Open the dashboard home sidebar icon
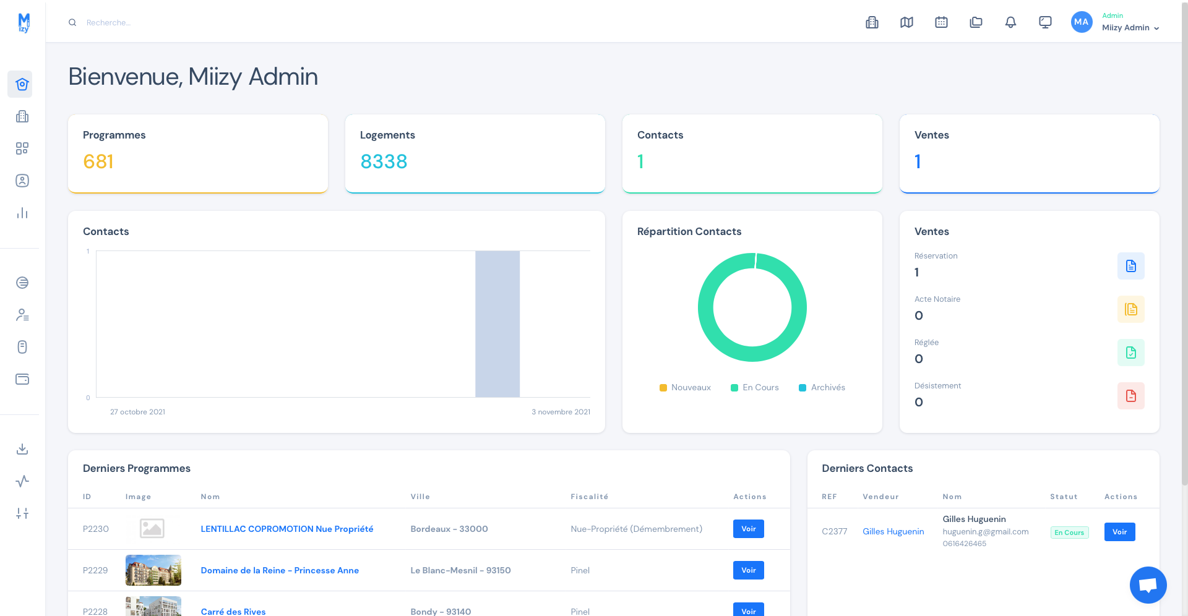1188x616 pixels. pos(22,84)
